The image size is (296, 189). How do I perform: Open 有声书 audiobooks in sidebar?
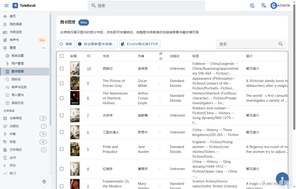click(x=25, y=40)
